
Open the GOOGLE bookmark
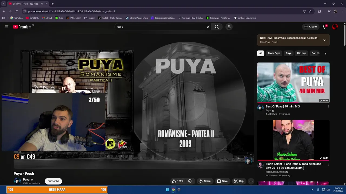[x=16, y=18]
